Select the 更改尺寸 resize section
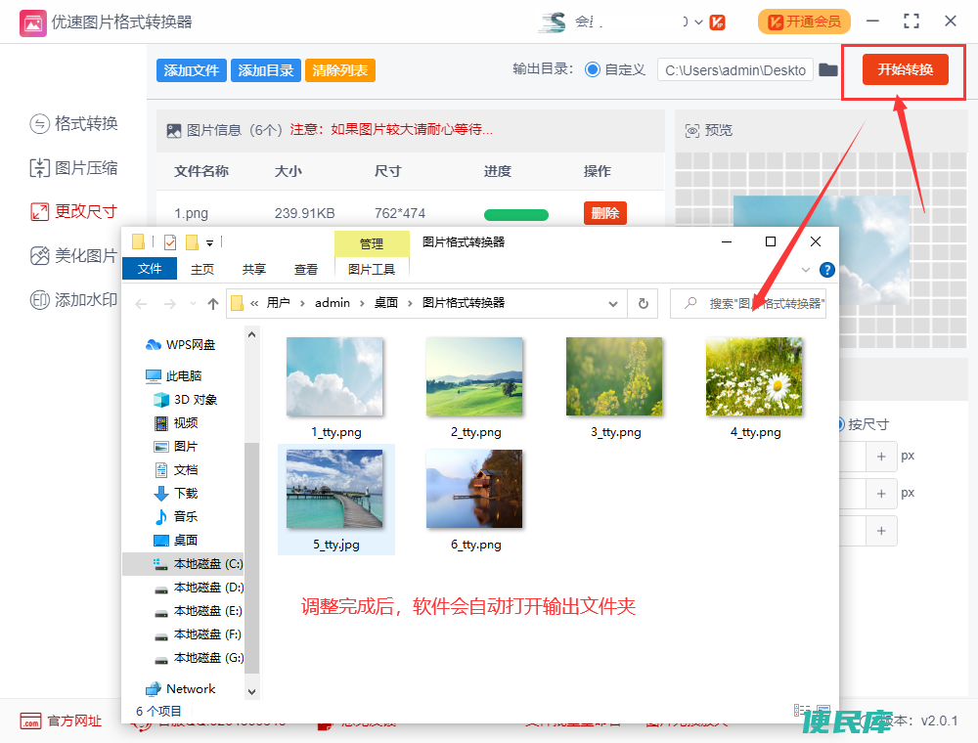 [73, 211]
